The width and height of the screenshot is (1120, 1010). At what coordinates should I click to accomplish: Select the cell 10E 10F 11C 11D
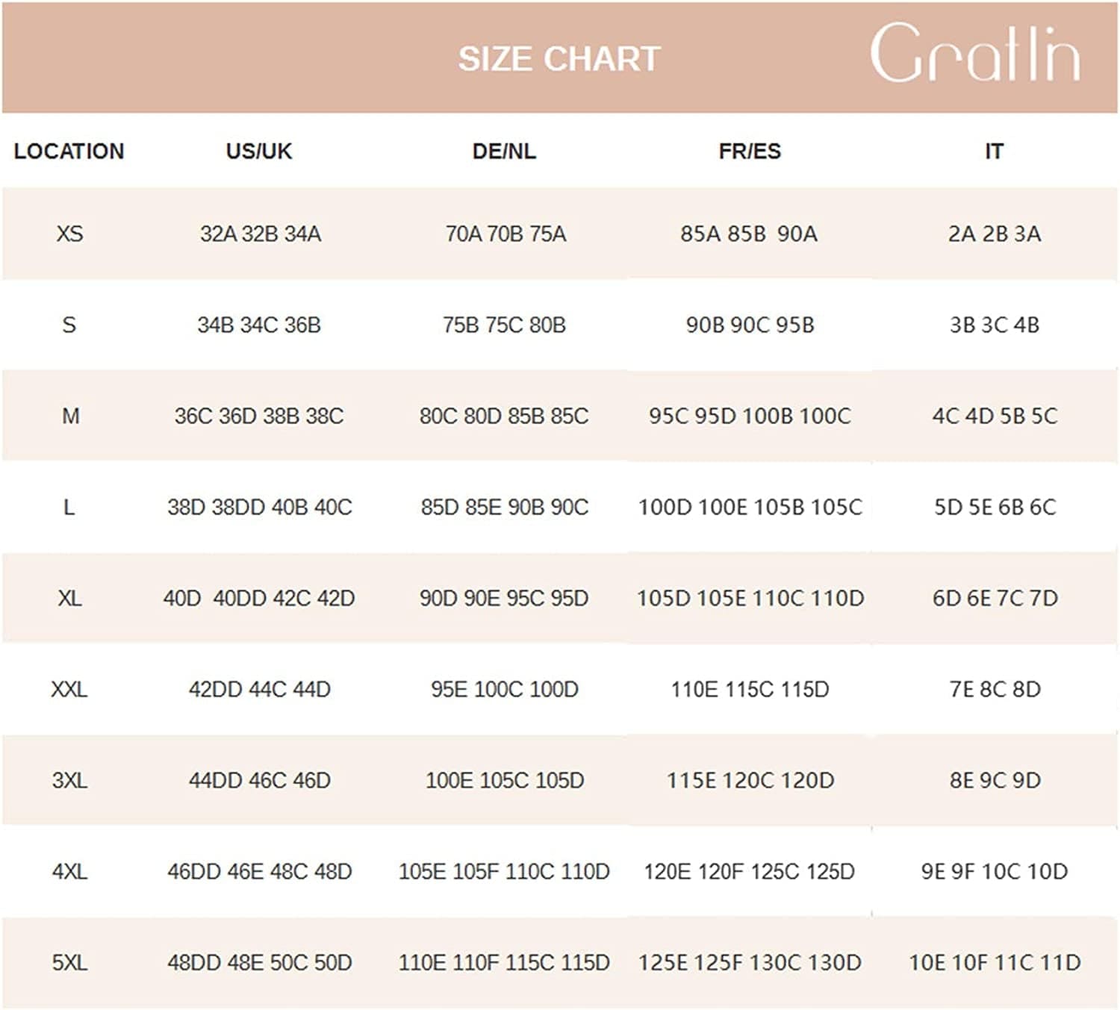(995, 962)
